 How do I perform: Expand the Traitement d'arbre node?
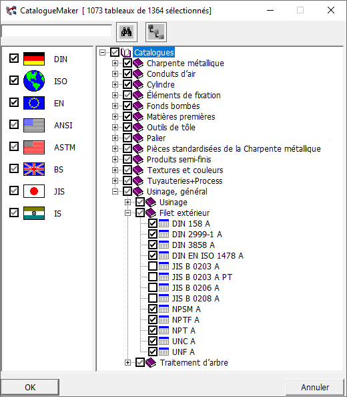pyautogui.click(x=127, y=362)
